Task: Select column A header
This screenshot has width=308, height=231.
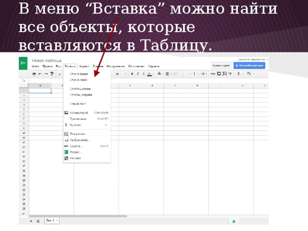Action: (x=40, y=86)
